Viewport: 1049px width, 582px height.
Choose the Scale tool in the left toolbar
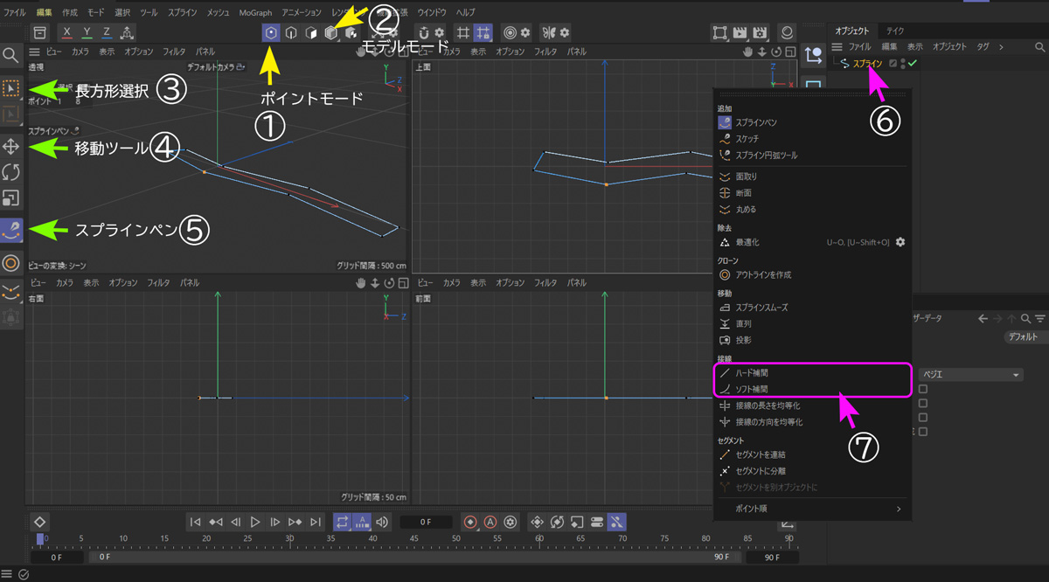pos(11,197)
